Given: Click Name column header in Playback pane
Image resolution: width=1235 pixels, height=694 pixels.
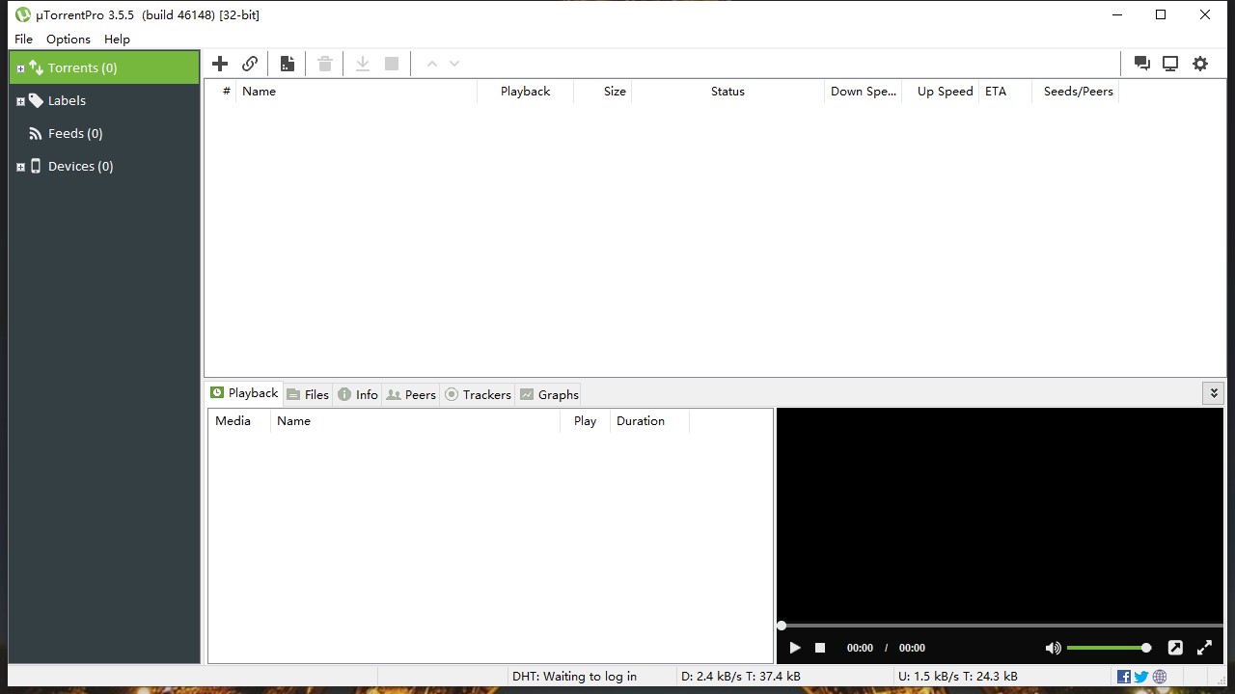Looking at the screenshot, I should pyautogui.click(x=415, y=421).
